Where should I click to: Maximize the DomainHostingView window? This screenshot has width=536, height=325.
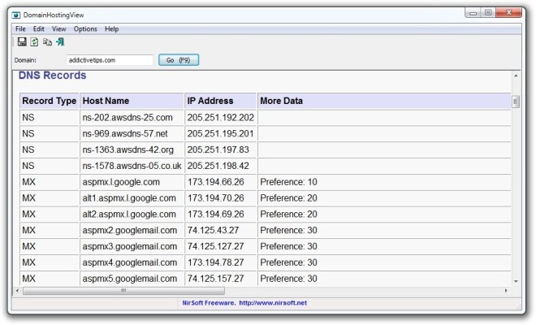point(488,13)
